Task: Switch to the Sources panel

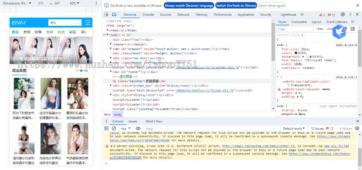Action: (x=166, y=15)
